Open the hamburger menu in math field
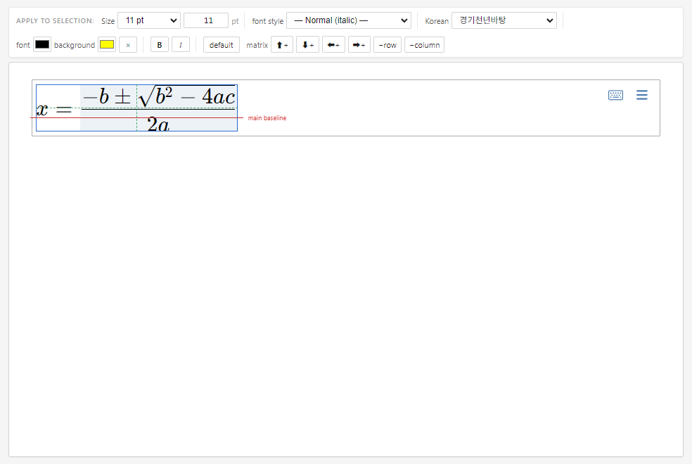The width and height of the screenshot is (692, 464). (641, 95)
